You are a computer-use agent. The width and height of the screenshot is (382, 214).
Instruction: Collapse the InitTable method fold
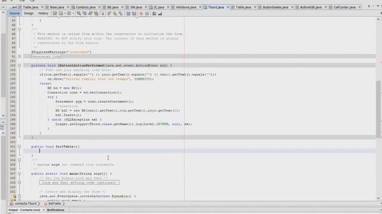tap(20, 147)
